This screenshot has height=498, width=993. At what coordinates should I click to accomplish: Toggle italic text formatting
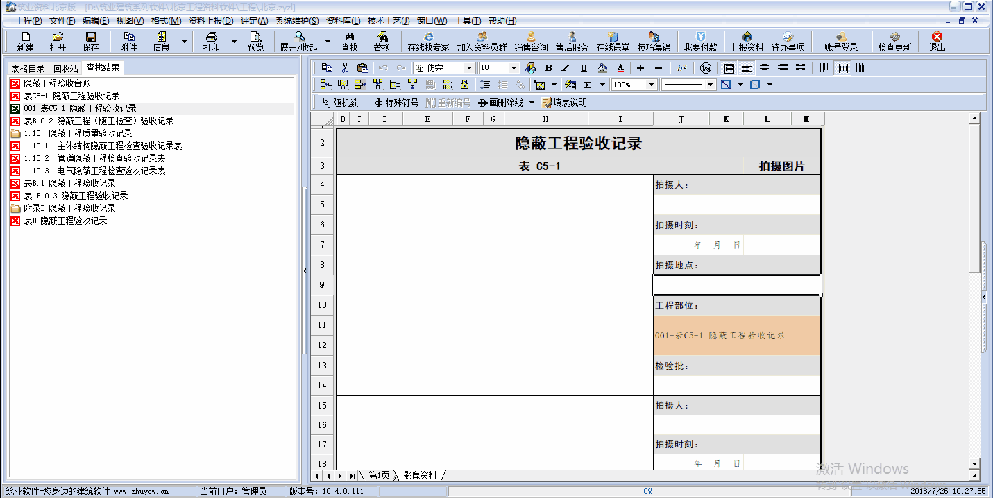(566, 68)
